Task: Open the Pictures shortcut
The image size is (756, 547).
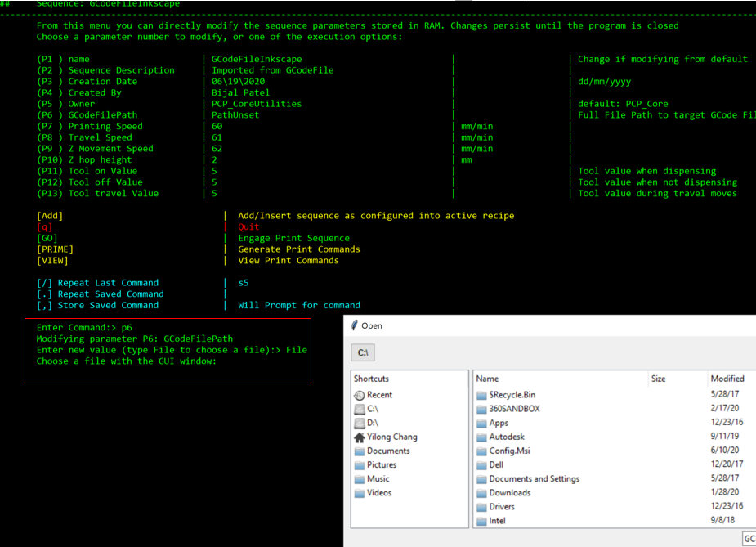Action: pos(382,464)
